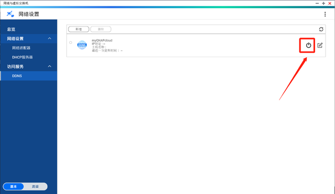Open the 总览 page in the sidebar
The height and width of the screenshot is (194, 335).
coord(11,29)
